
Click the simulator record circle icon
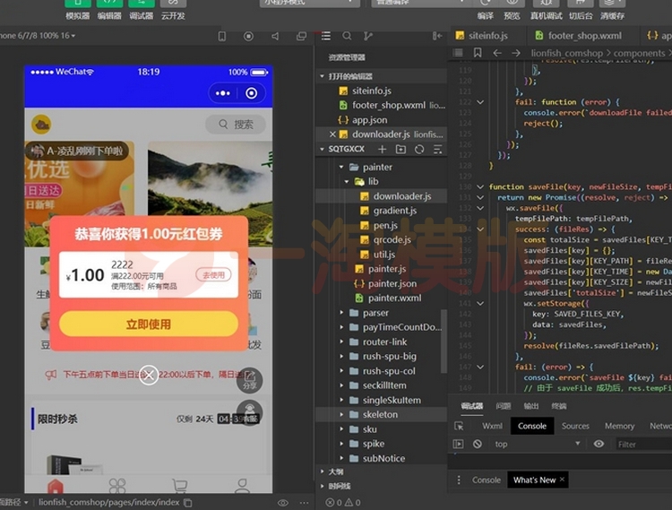click(x=248, y=37)
